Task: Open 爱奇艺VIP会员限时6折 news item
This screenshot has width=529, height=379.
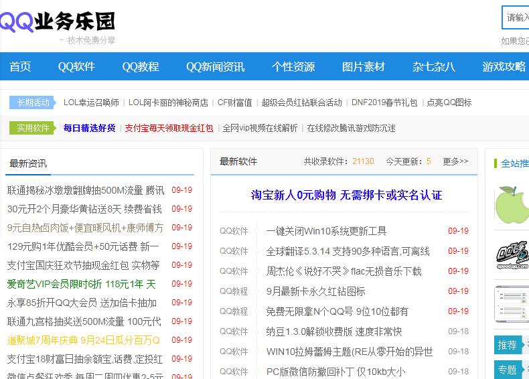Action: click(x=81, y=284)
